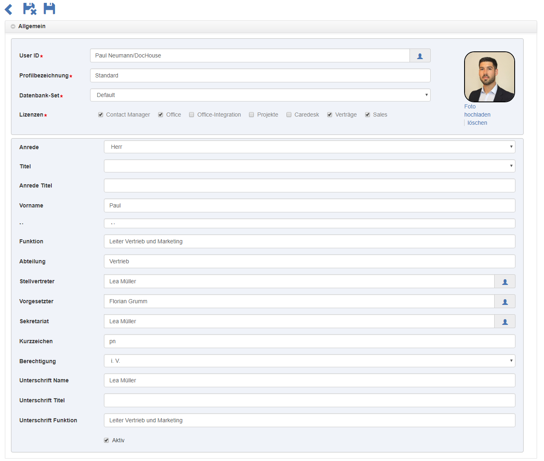Open person picker for Sekretariat

click(x=504, y=322)
